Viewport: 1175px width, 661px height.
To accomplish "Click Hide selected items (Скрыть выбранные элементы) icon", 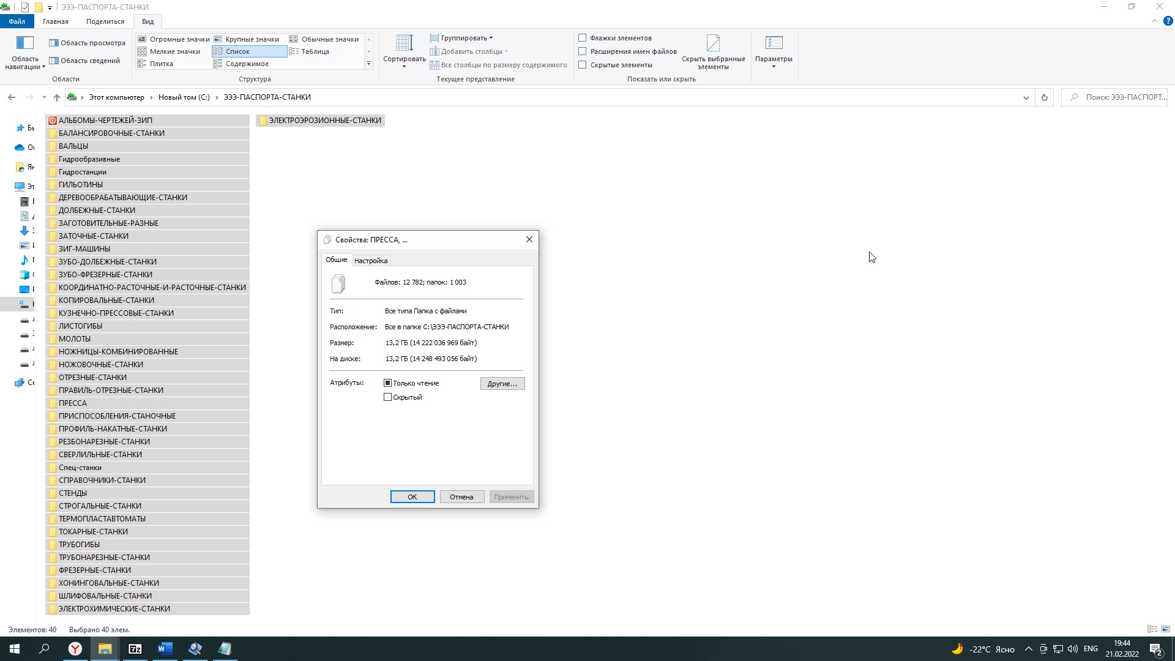I will [713, 43].
